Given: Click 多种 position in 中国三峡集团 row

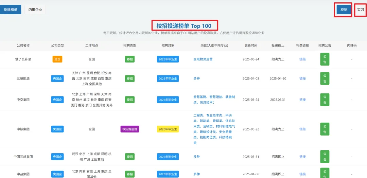Looking at the screenshot, I should (197, 157).
